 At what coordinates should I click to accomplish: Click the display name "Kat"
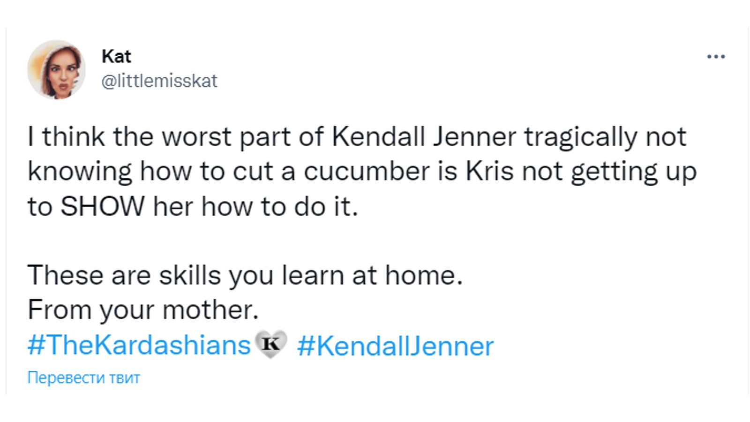(x=116, y=56)
